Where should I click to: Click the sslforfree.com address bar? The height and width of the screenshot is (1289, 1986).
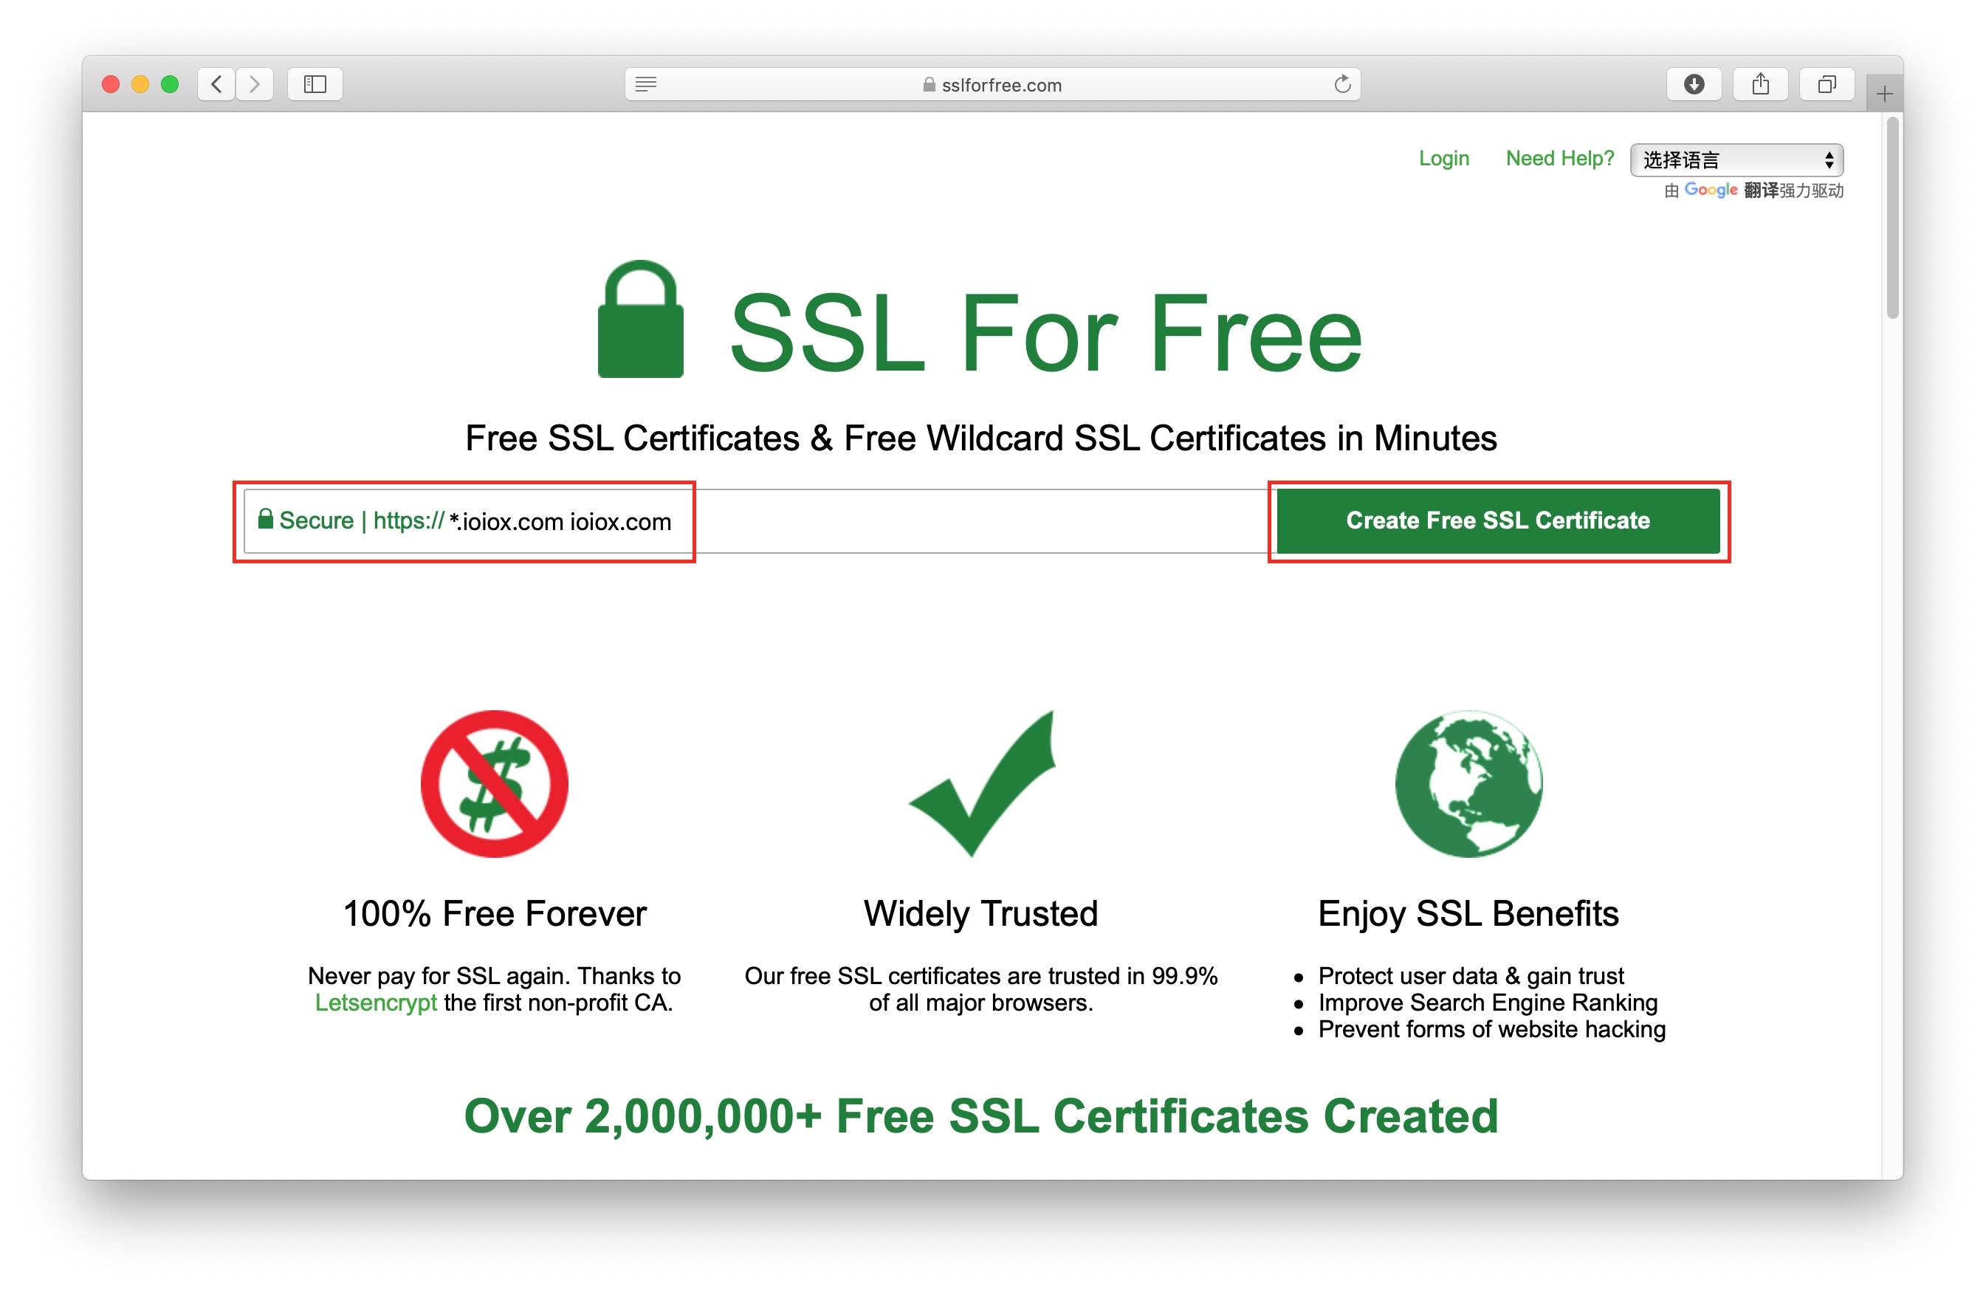coord(992,84)
